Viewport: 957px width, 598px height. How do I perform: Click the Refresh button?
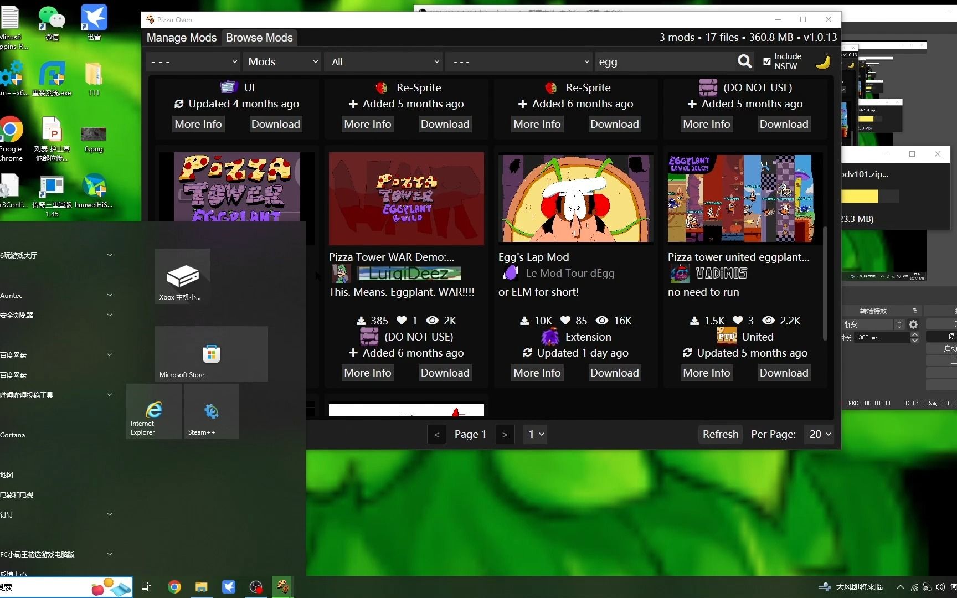point(721,434)
